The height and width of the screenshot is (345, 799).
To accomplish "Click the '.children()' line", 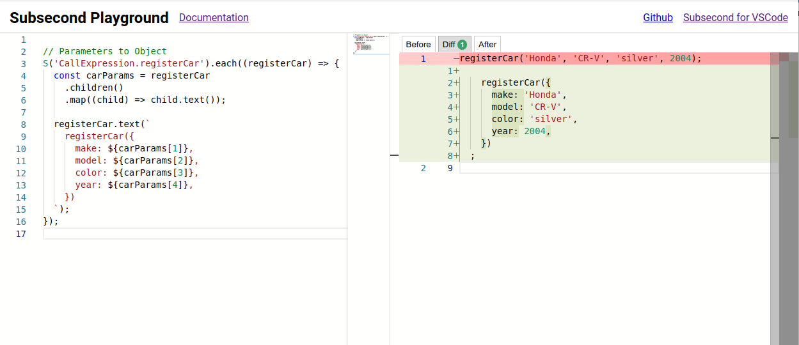I will coord(94,88).
